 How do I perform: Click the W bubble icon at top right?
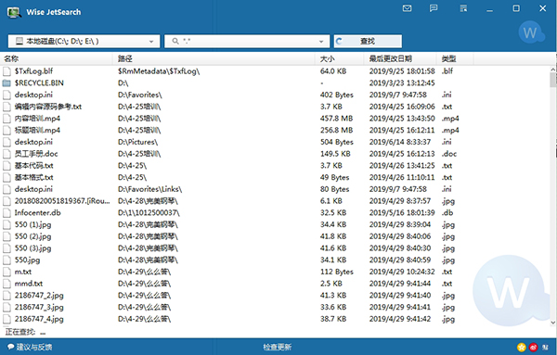pos(531,32)
